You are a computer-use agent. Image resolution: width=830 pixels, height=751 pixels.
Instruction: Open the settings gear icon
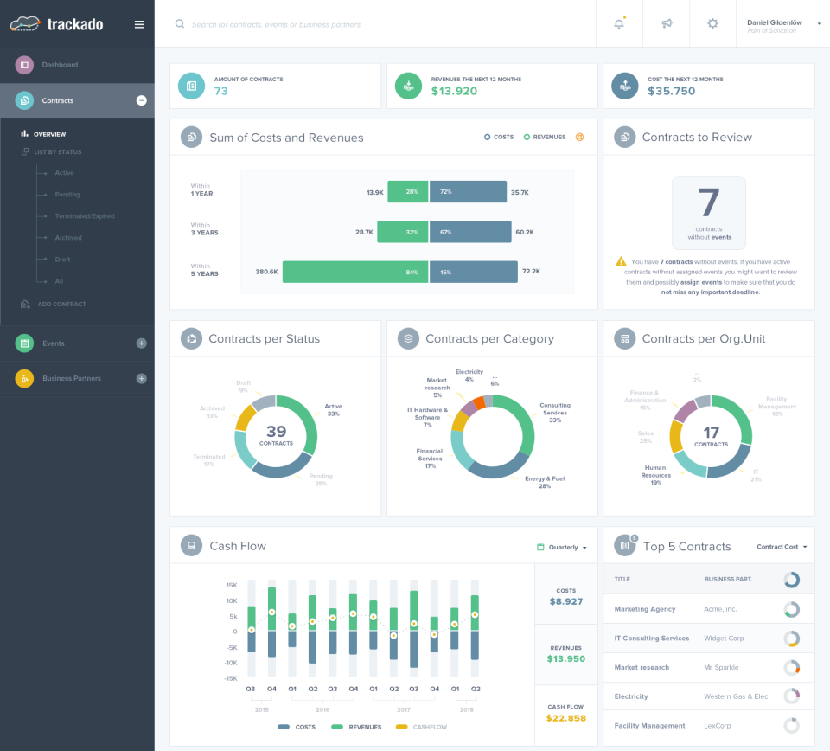point(712,23)
